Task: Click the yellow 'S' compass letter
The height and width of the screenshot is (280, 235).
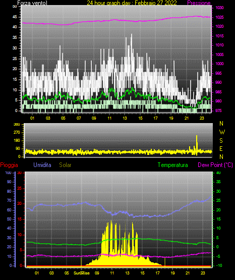Action: (221, 141)
